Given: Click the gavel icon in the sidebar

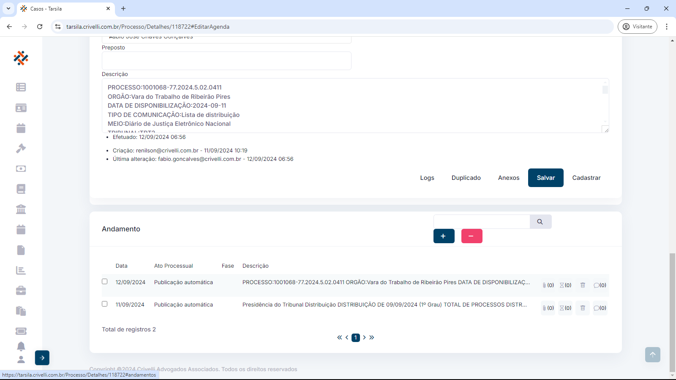Looking at the screenshot, I should [21, 148].
